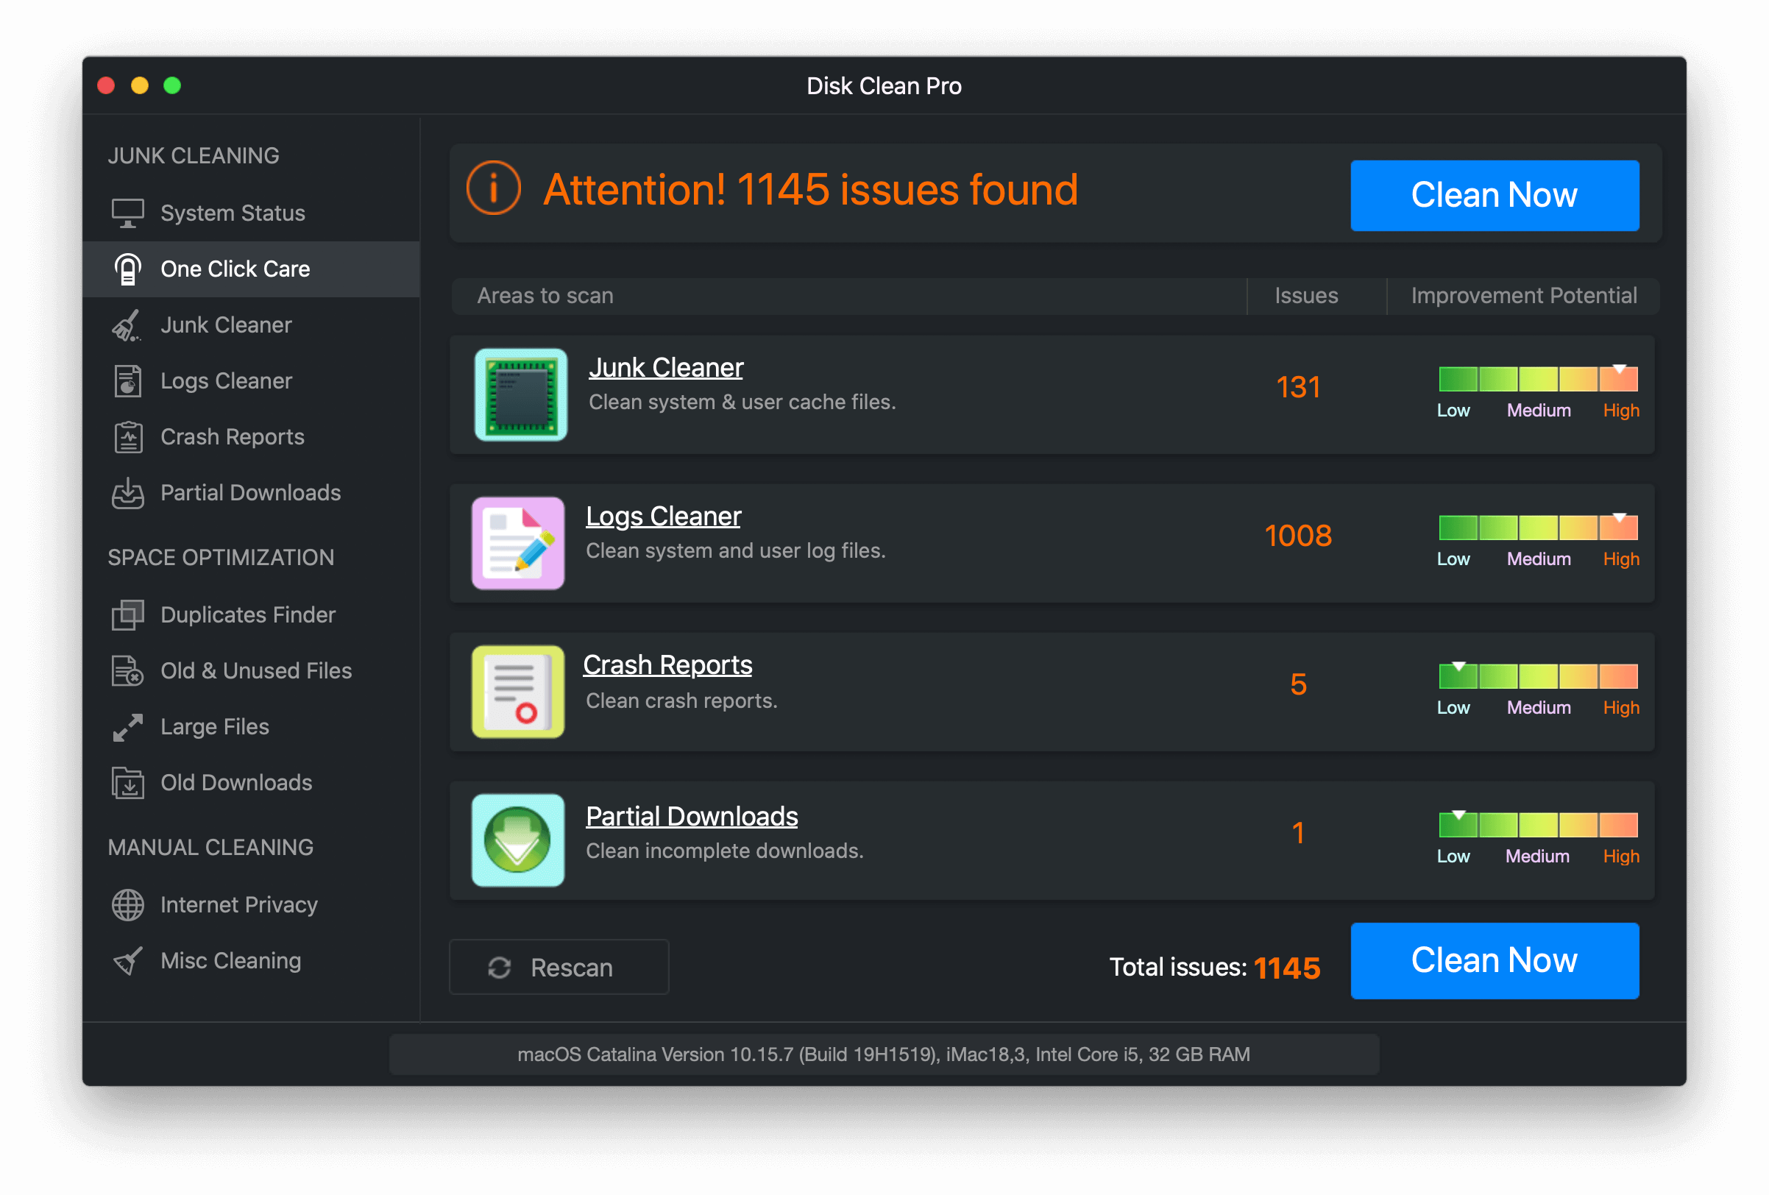Open Old & Unused Files in the sidebar
Viewport: 1769px width, 1195px height.
coord(251,671)
